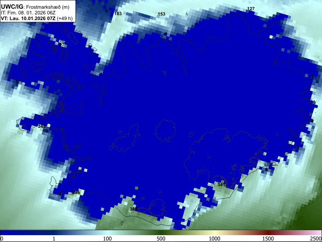Click the '100' tick label on the color scale
The width and height of the screenshot is (322, 242).
click(107, 239)
